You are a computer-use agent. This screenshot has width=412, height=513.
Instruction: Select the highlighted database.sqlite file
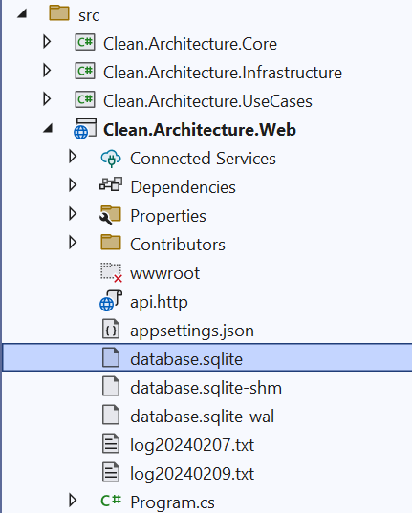207,357
